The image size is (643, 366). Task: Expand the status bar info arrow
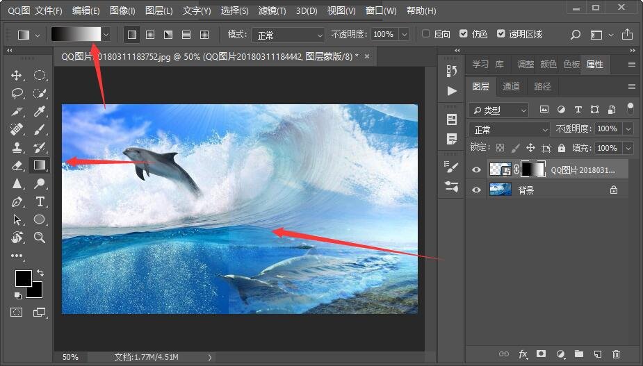209,358
